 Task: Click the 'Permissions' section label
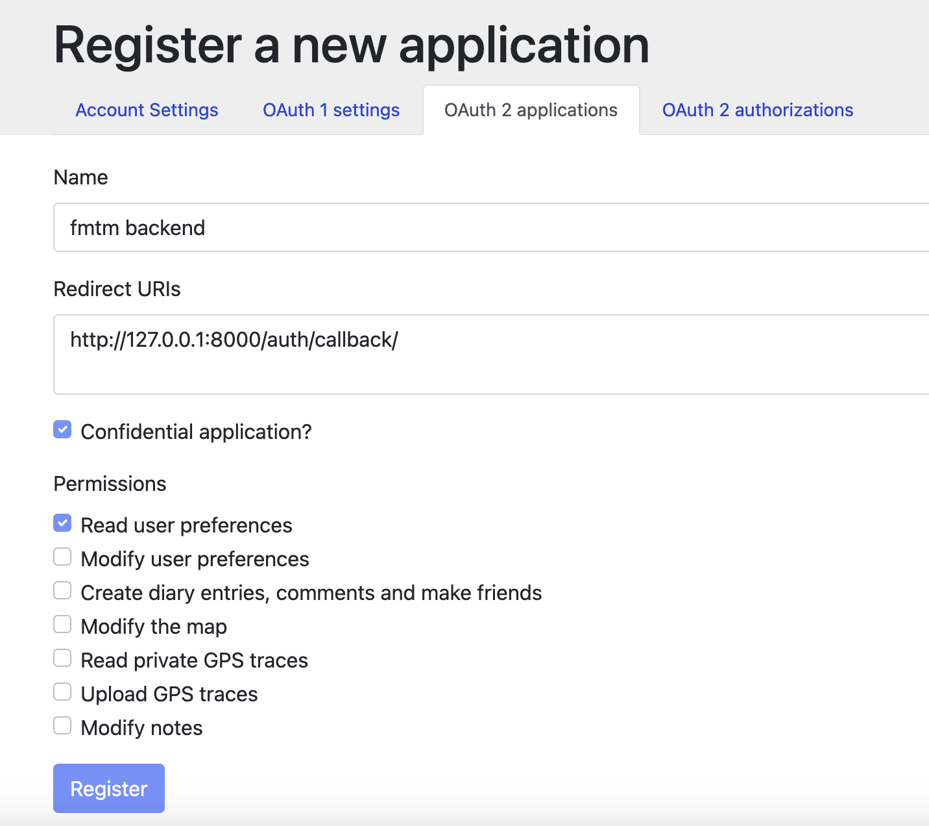110,484
